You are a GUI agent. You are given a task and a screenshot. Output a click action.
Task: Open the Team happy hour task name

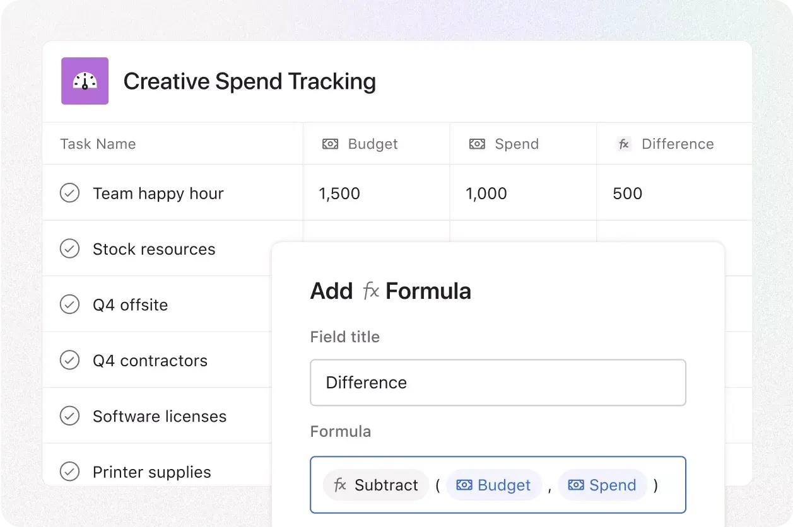pos(158,193)
